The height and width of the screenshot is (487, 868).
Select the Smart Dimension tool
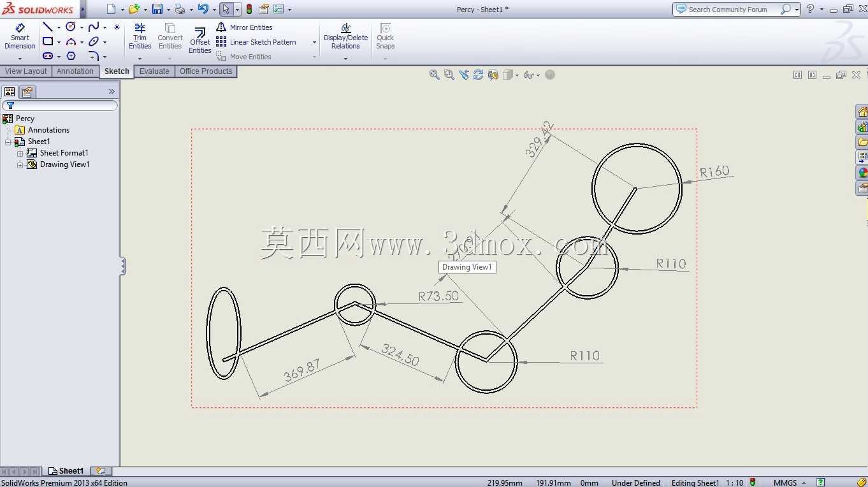click(20, 37)
